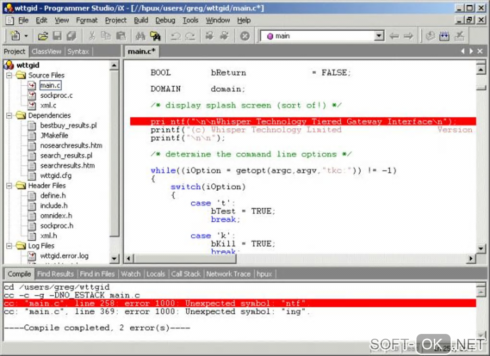The image size is (490, 356).
Task: Open the Call Stack output tab
Action: point(185,274)
